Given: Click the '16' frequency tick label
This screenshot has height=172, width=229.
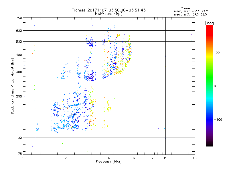Looking at the screenshot, I should [x=195, y=158].
